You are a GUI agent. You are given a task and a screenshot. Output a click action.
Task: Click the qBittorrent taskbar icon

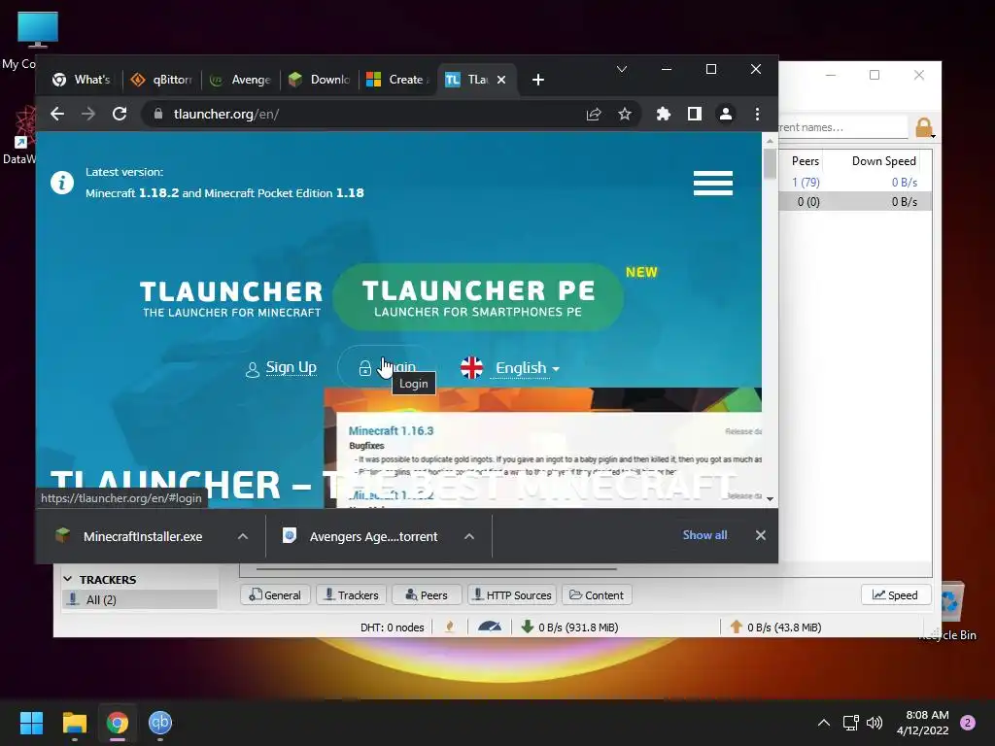point(160,723)
